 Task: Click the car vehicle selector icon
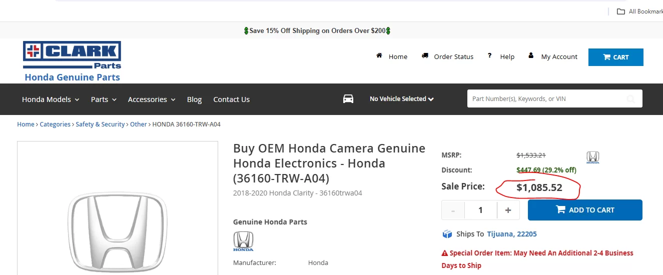(x=348, y=99)
